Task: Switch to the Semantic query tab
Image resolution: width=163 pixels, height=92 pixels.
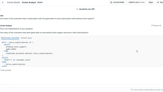Action: [x=26, y=38]
